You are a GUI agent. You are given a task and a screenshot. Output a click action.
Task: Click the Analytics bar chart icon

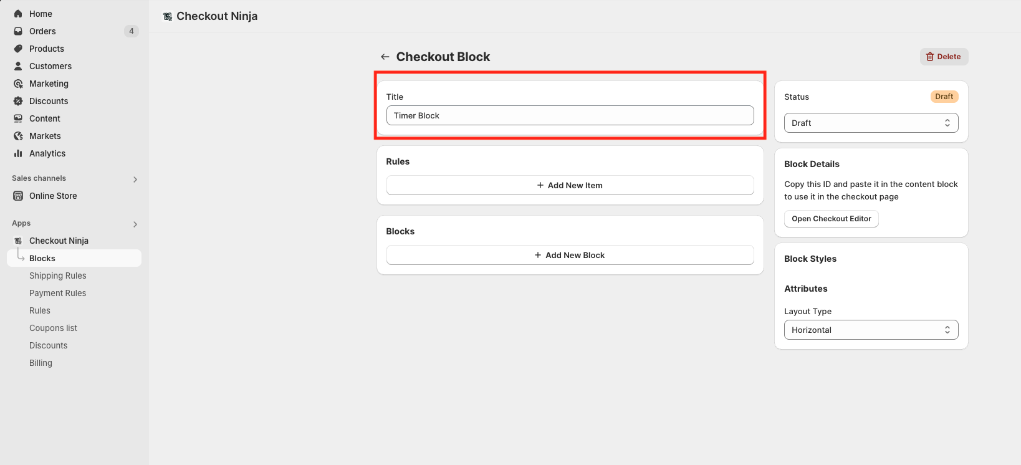18,153
